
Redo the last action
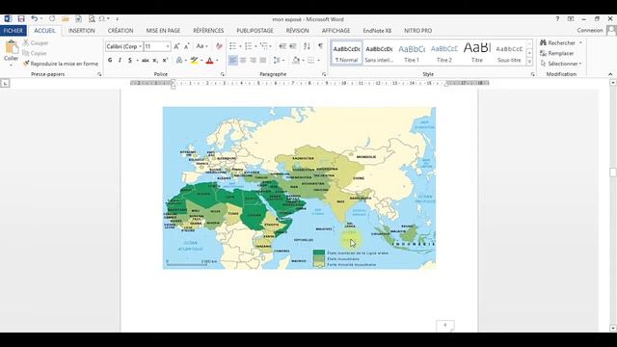[52, 19]
